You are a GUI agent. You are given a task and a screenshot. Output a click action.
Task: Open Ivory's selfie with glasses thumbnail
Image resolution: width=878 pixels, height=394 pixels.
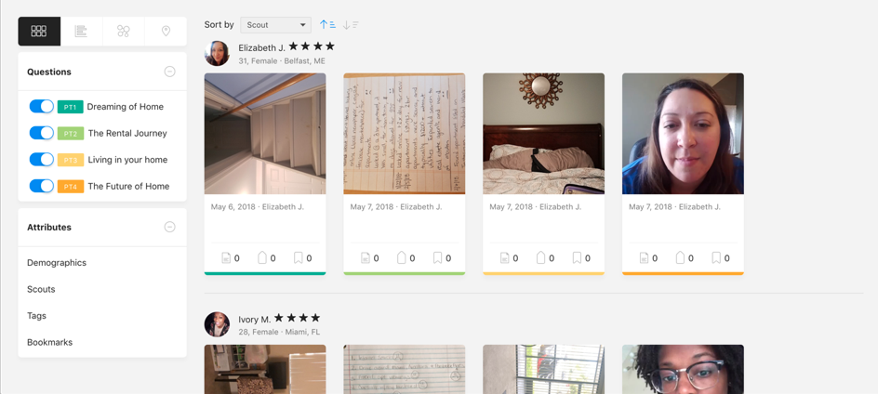683,370
